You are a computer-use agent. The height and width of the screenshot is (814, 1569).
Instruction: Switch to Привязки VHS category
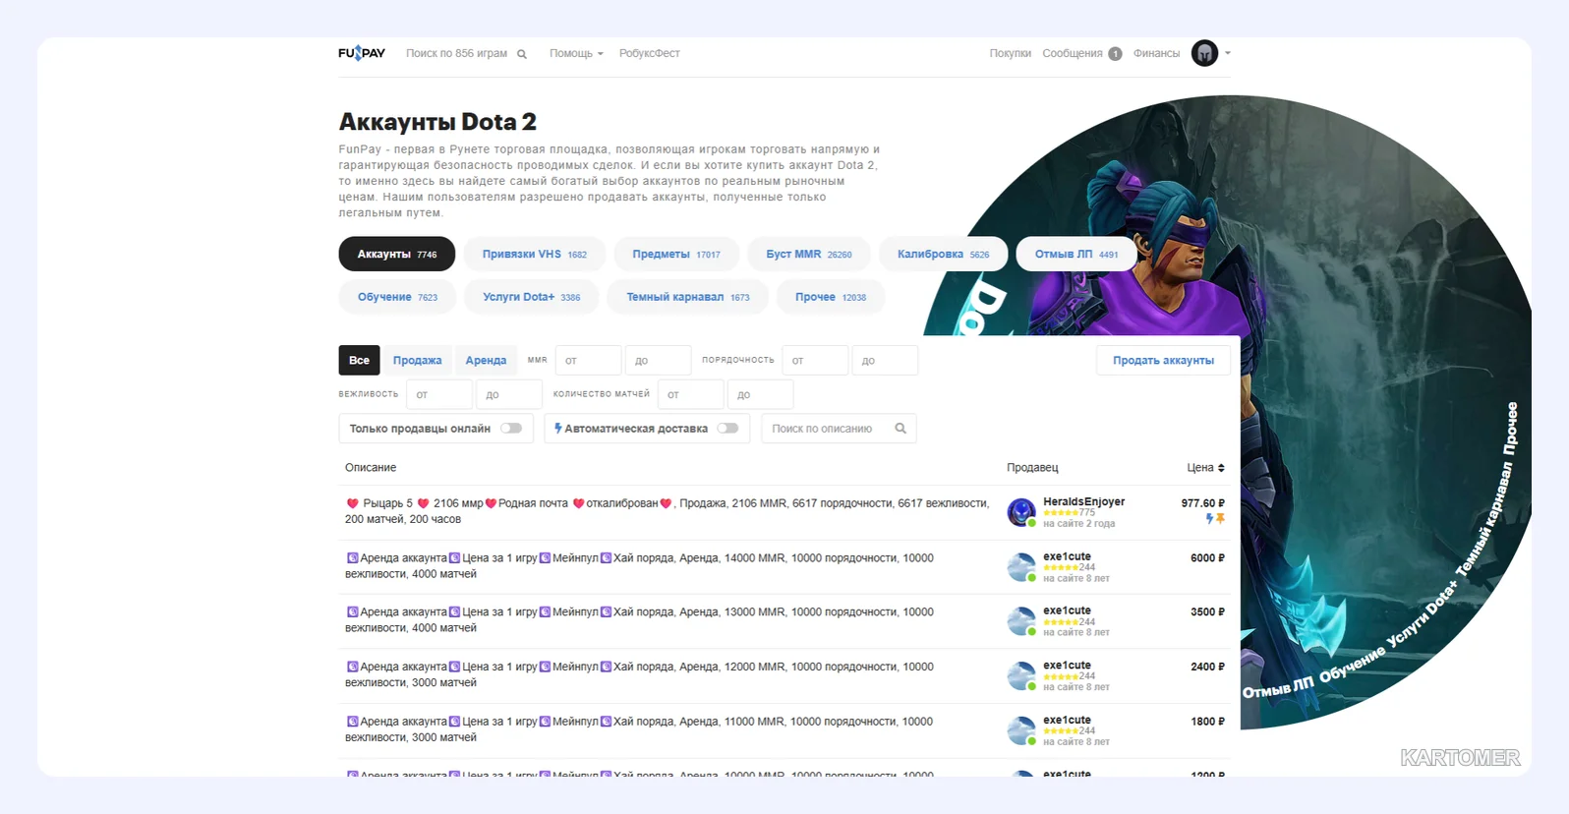[535, 254]
